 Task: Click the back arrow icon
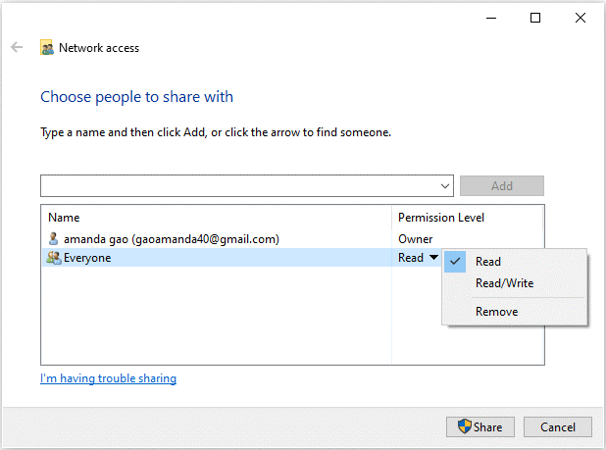(x=17, y=47)
